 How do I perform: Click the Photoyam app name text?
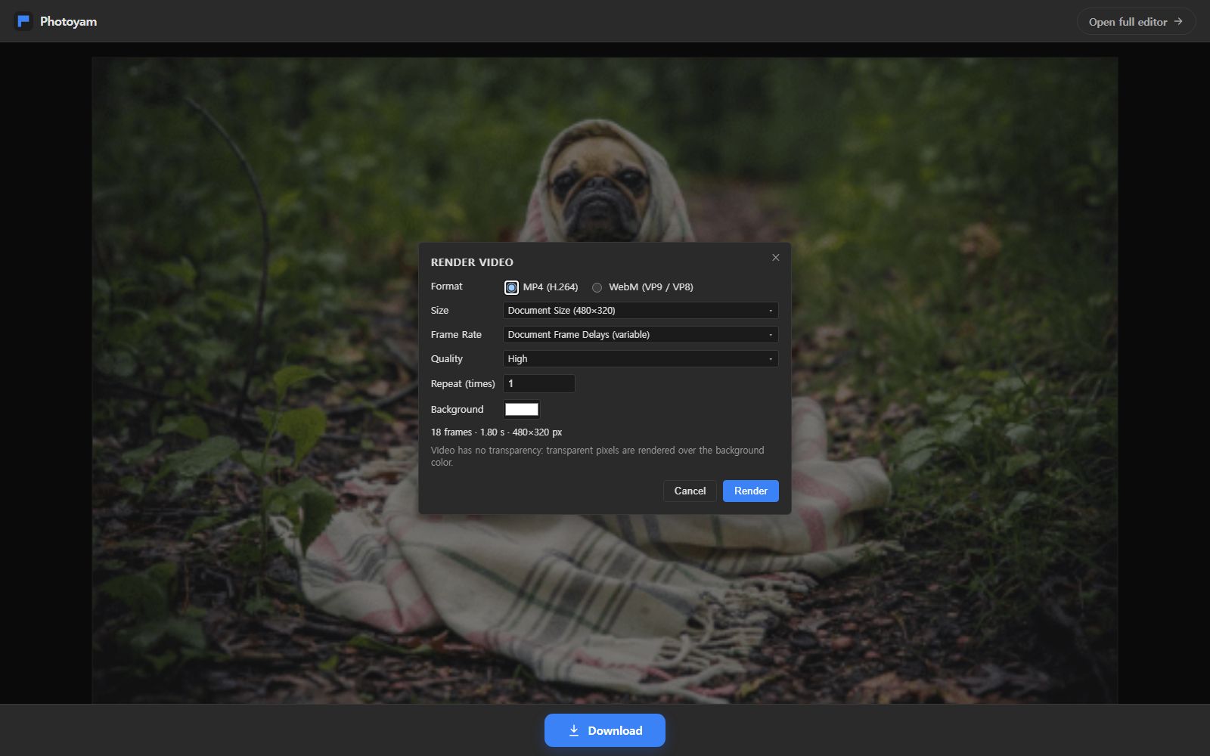(69, 21)
